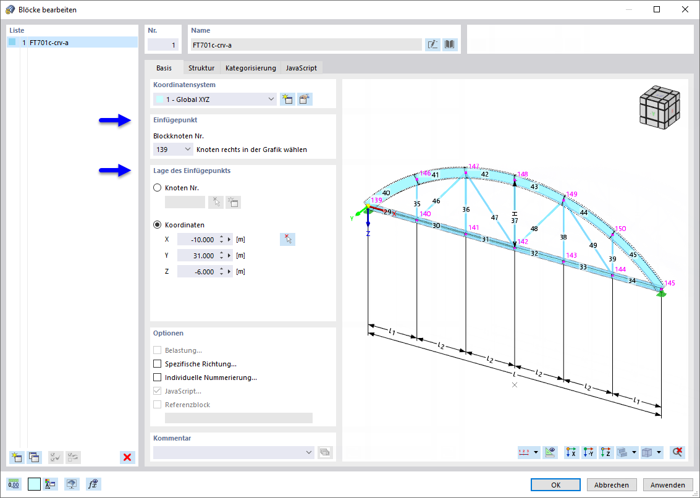
Task: Click the color and text settings icon
Action: click(51, 484)
